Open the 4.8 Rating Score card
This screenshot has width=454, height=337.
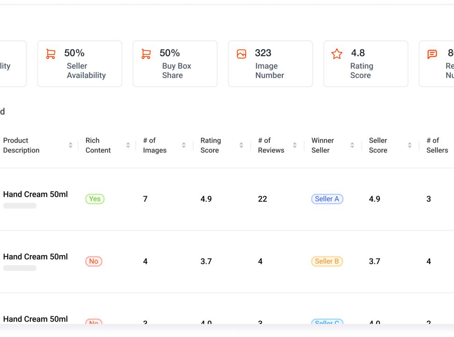pos(366,64)
